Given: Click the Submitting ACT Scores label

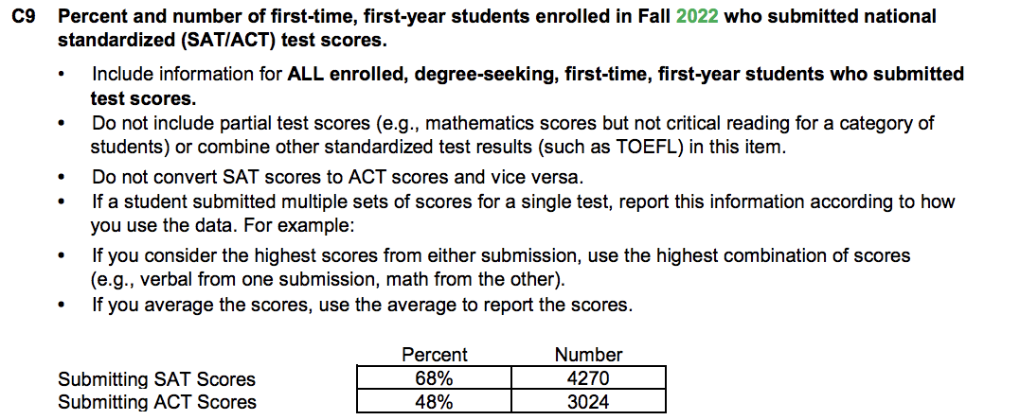Looking at the screenshot, I should coord(157,402).
